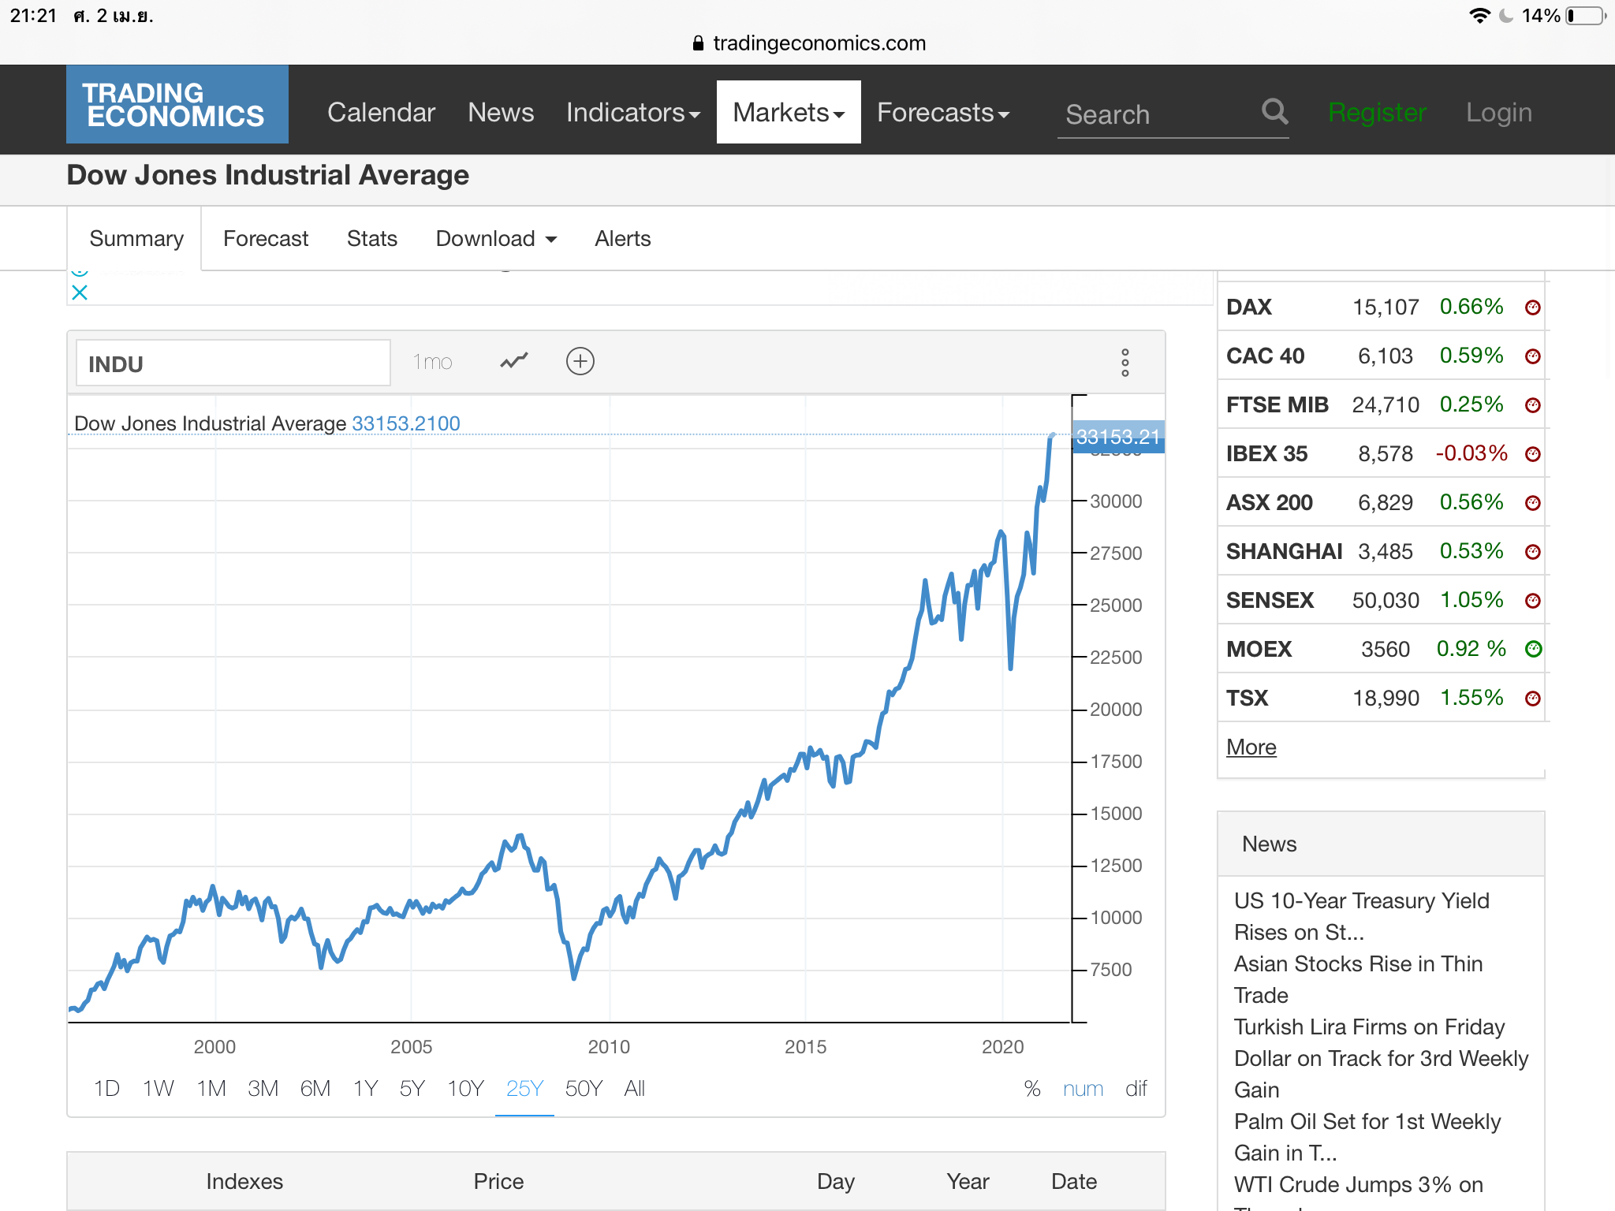Click the green Register link
Screen dimensions: 1615x1211
pos(1377,113)
